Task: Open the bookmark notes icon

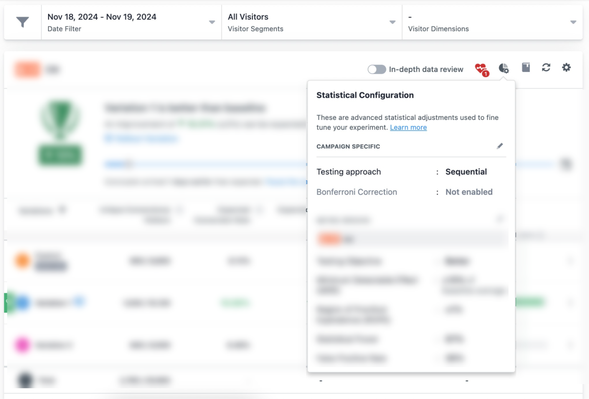Action: 526,68
